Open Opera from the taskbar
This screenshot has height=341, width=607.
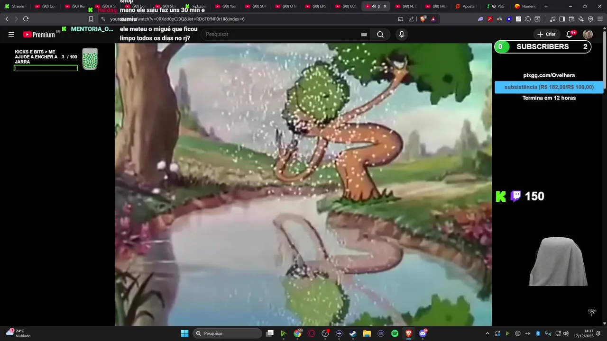(312, 333)
